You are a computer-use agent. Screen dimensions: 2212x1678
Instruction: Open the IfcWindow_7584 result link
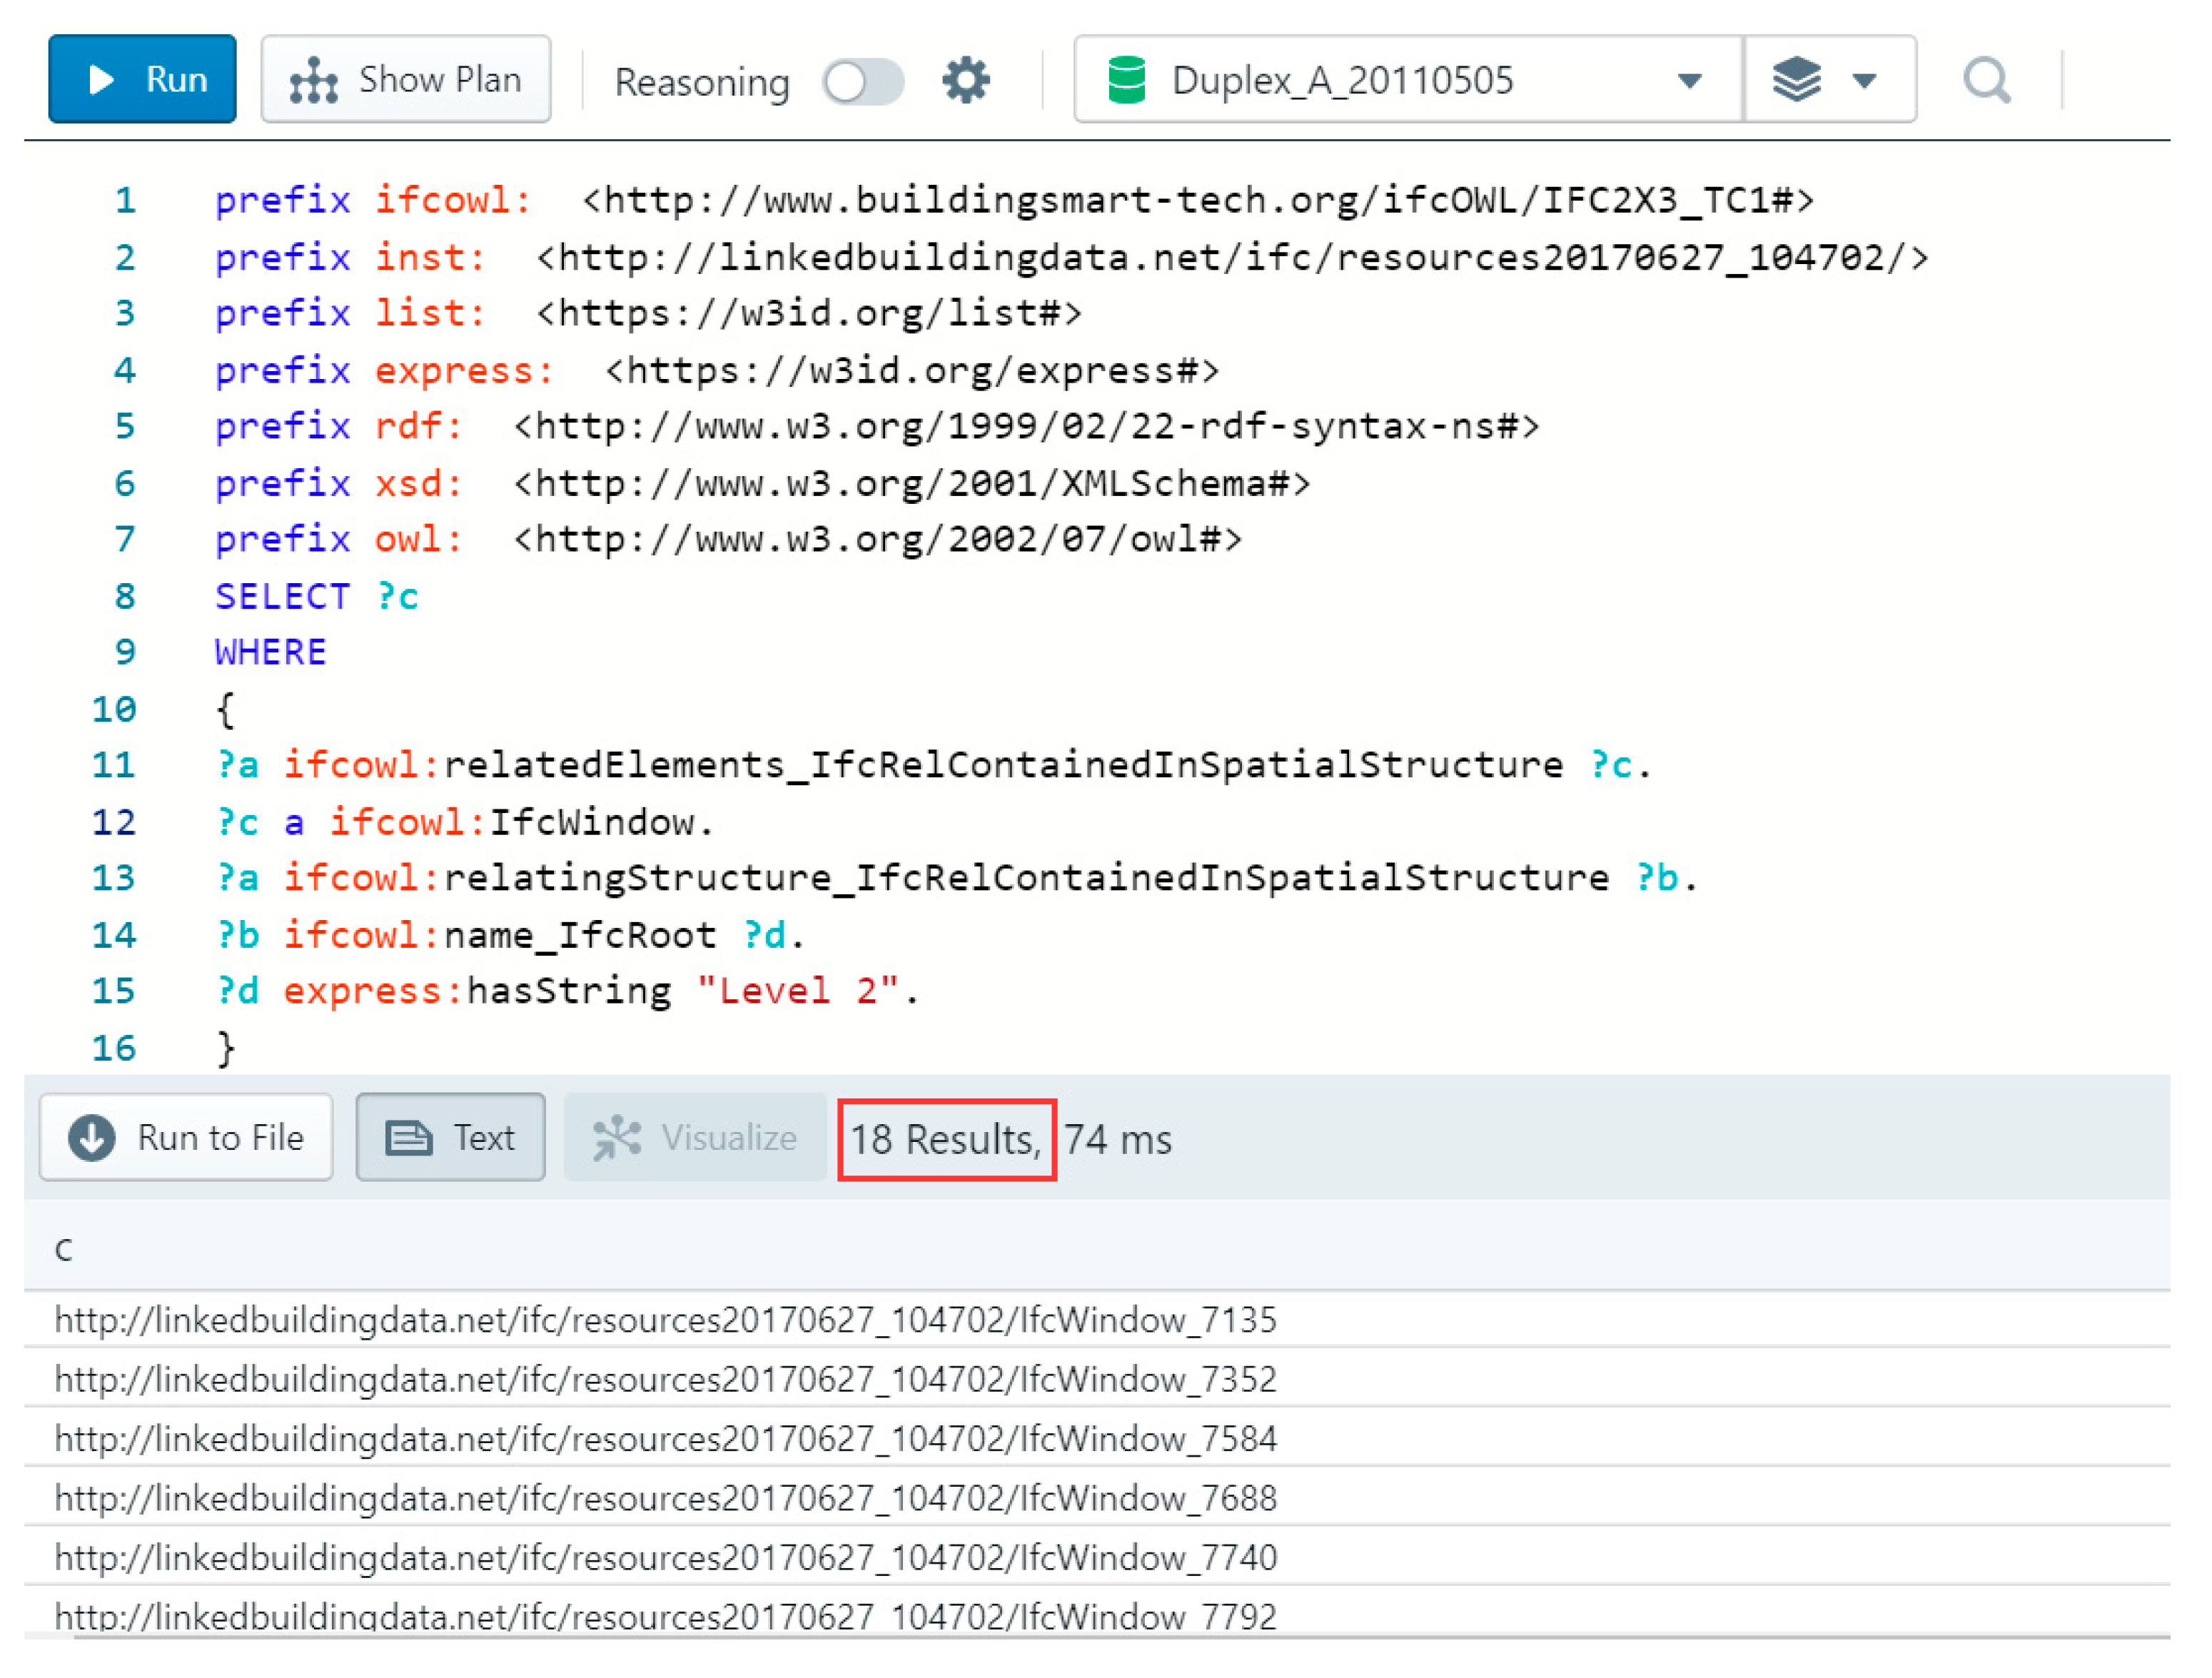coord(665,1439)
